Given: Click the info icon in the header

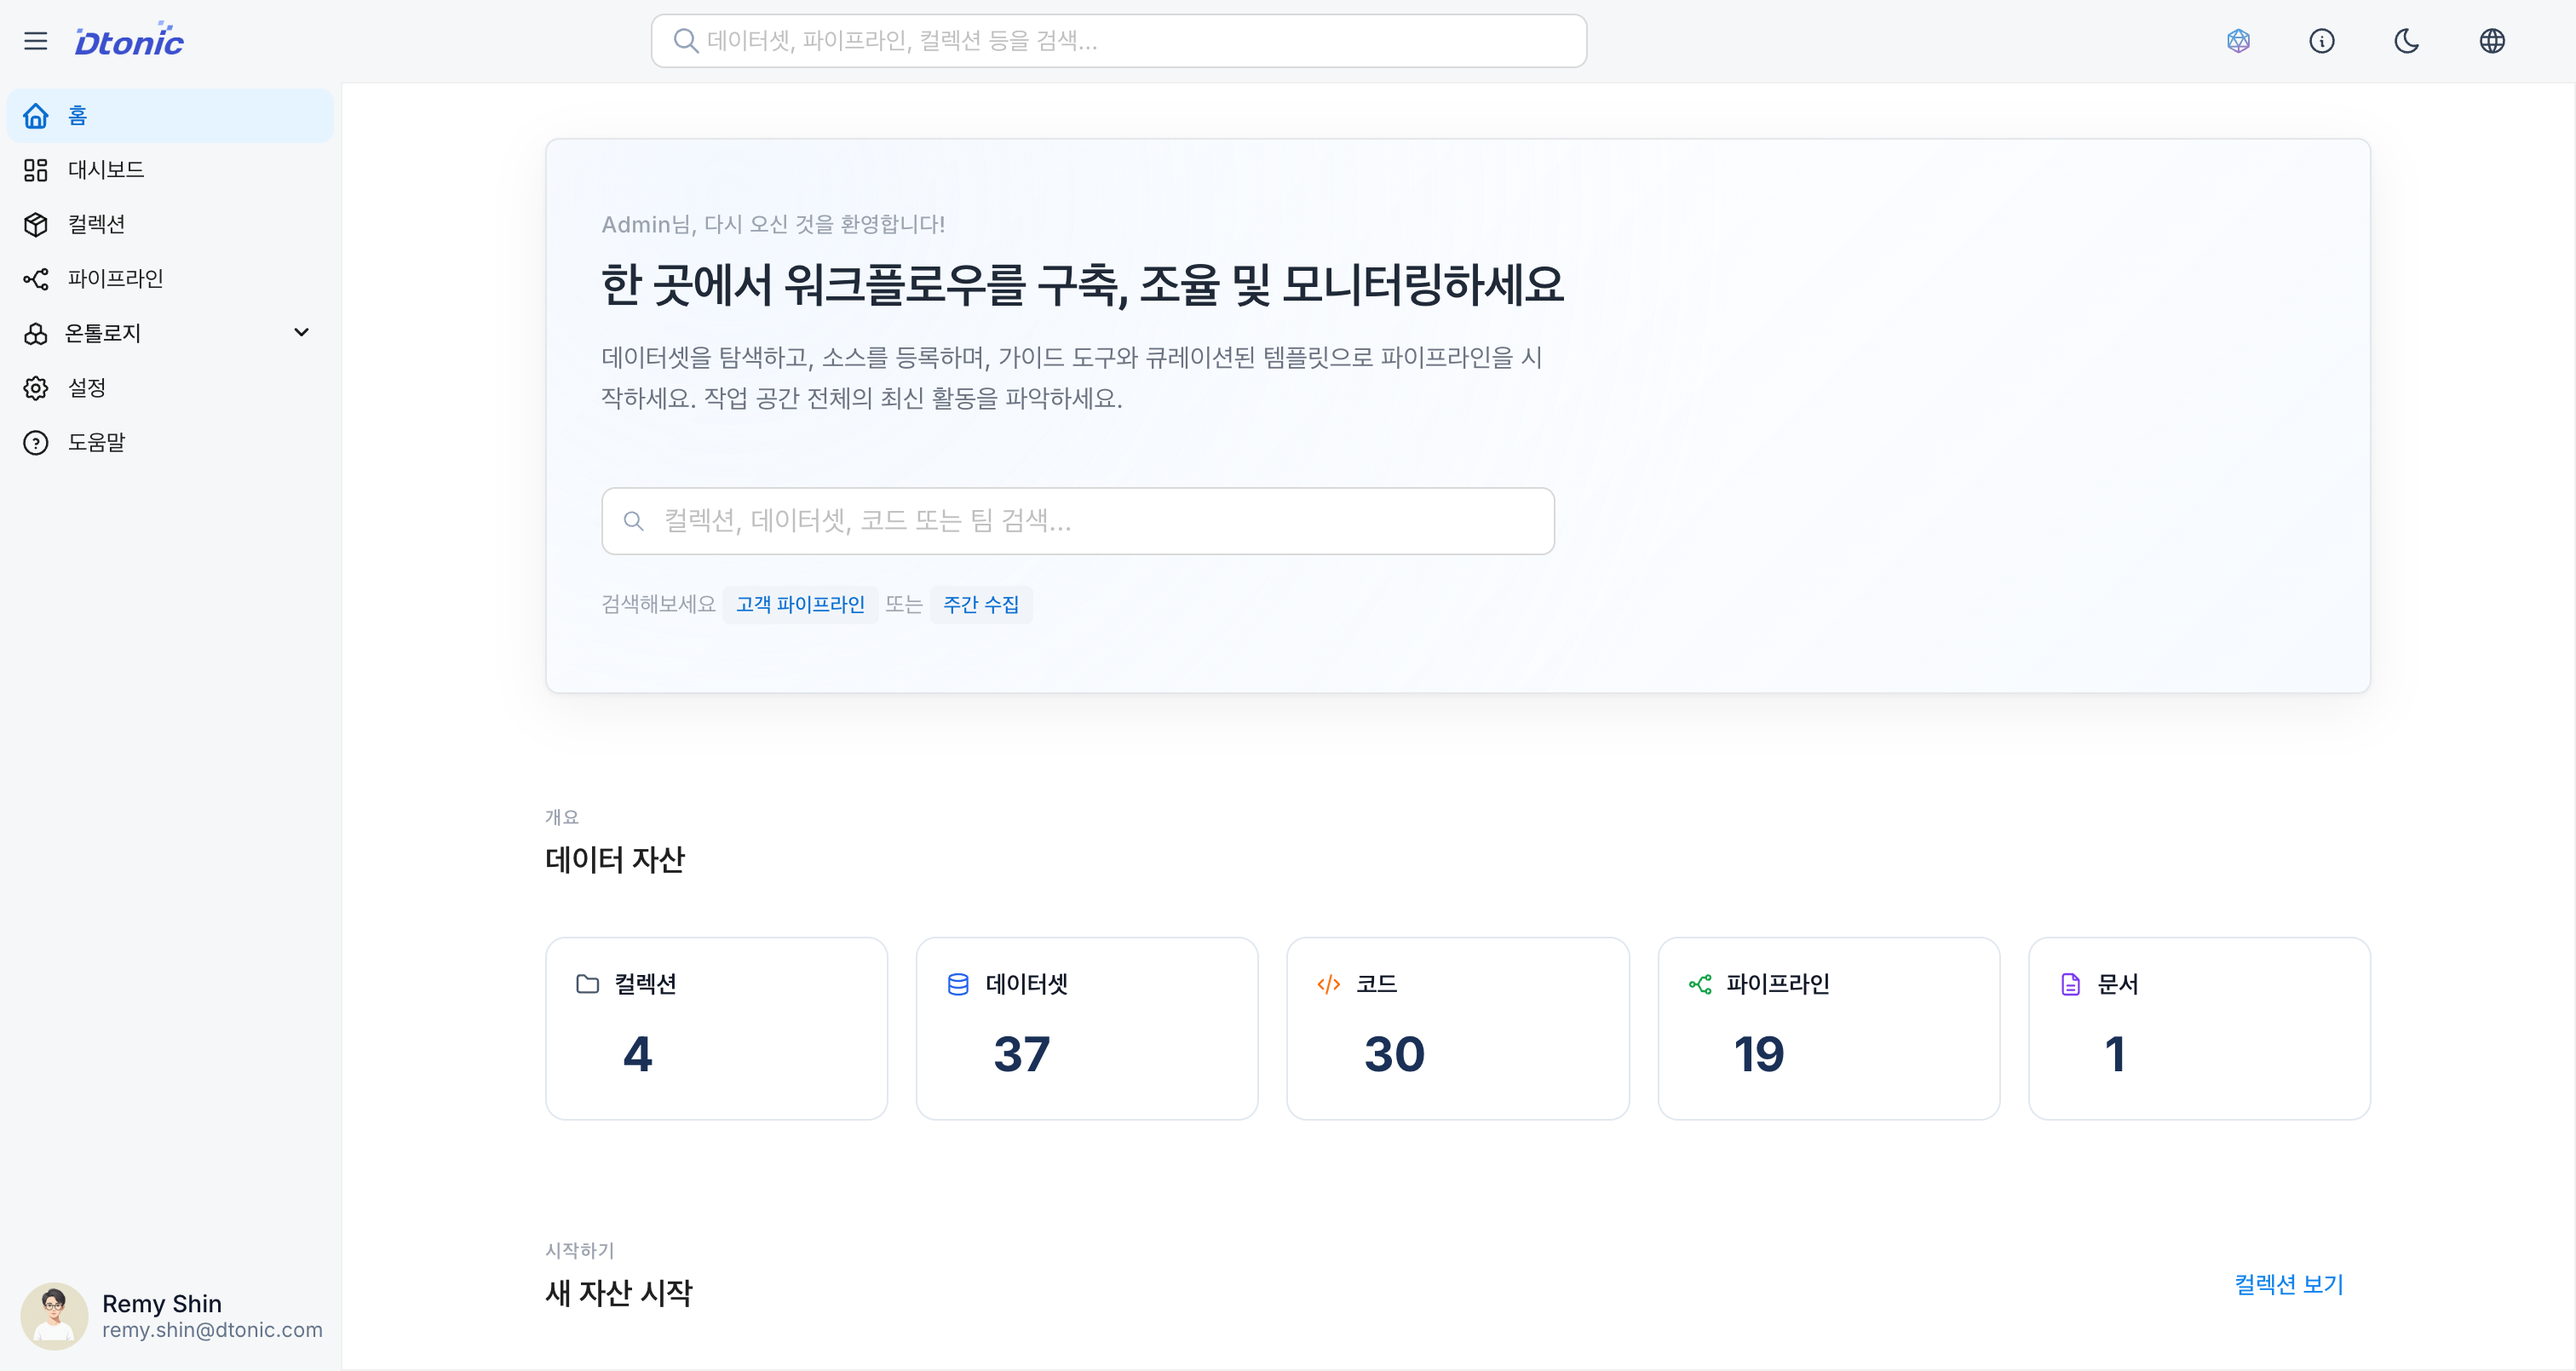Looking at the screenshot, I should point(2323,41).
